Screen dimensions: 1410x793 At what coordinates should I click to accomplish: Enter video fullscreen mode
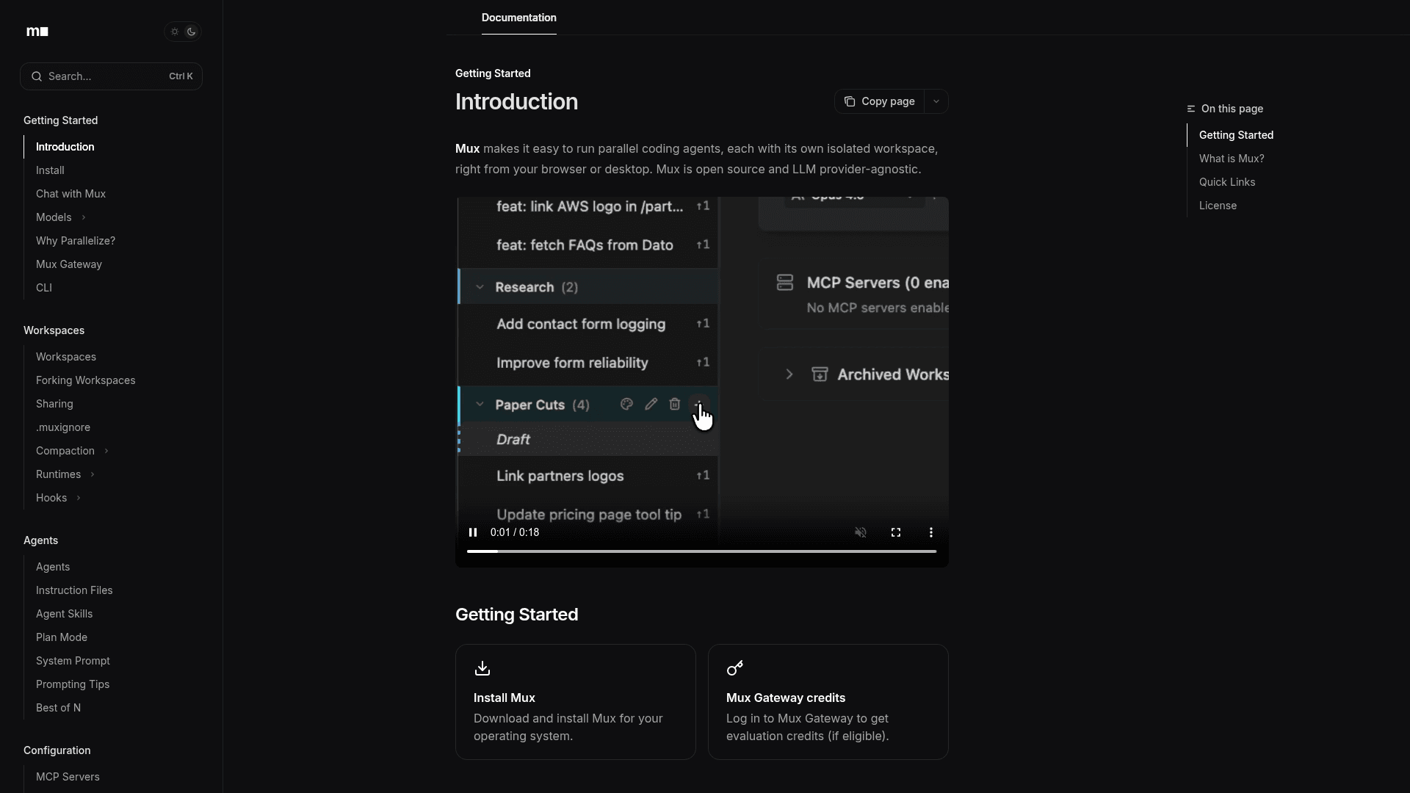[x=896, y=532]
